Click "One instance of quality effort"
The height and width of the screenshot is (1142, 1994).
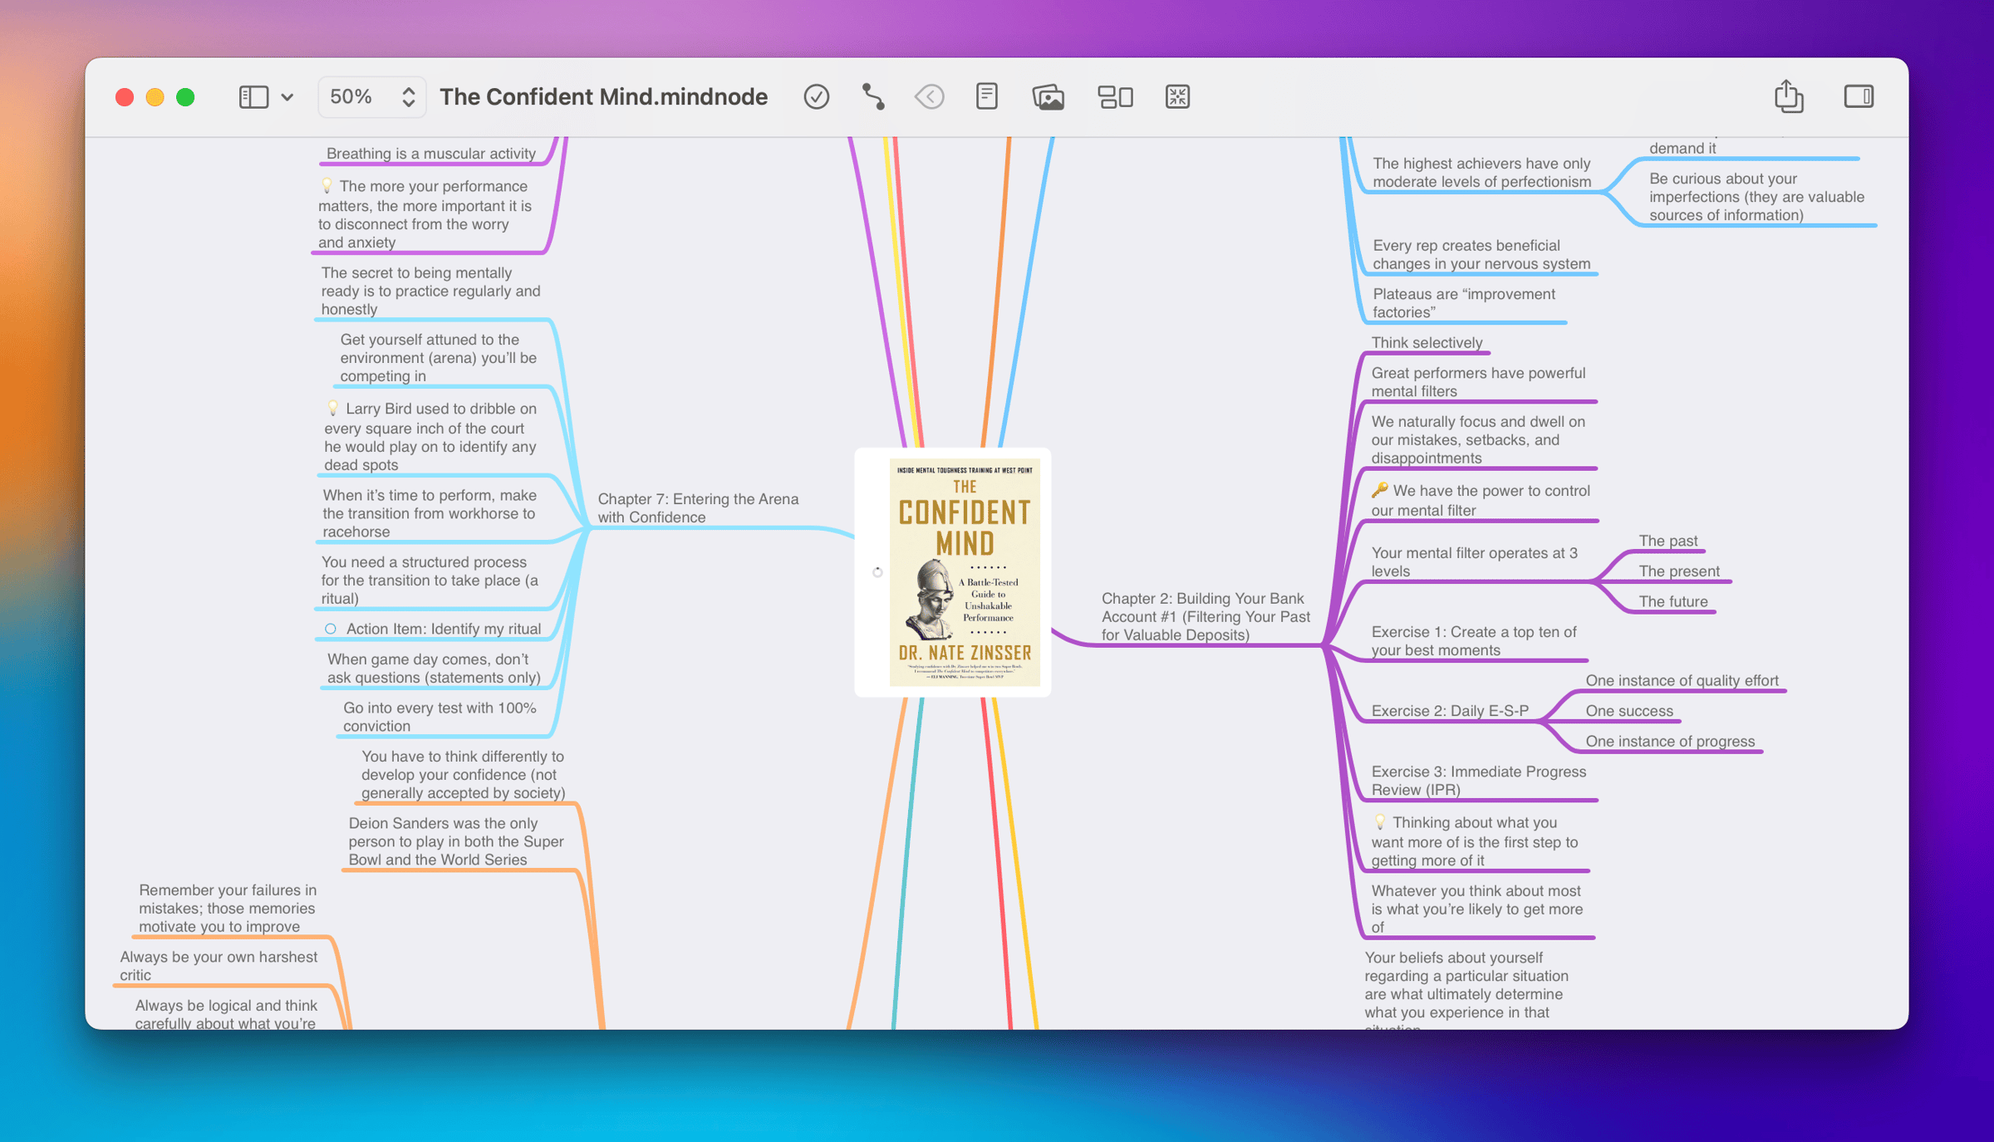[x=1682, y=680]
